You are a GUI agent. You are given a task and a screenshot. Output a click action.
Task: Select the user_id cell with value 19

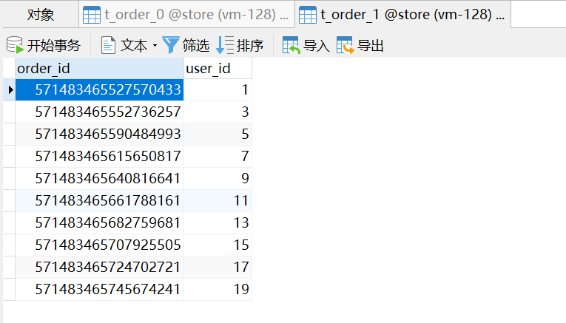point(218,290)
